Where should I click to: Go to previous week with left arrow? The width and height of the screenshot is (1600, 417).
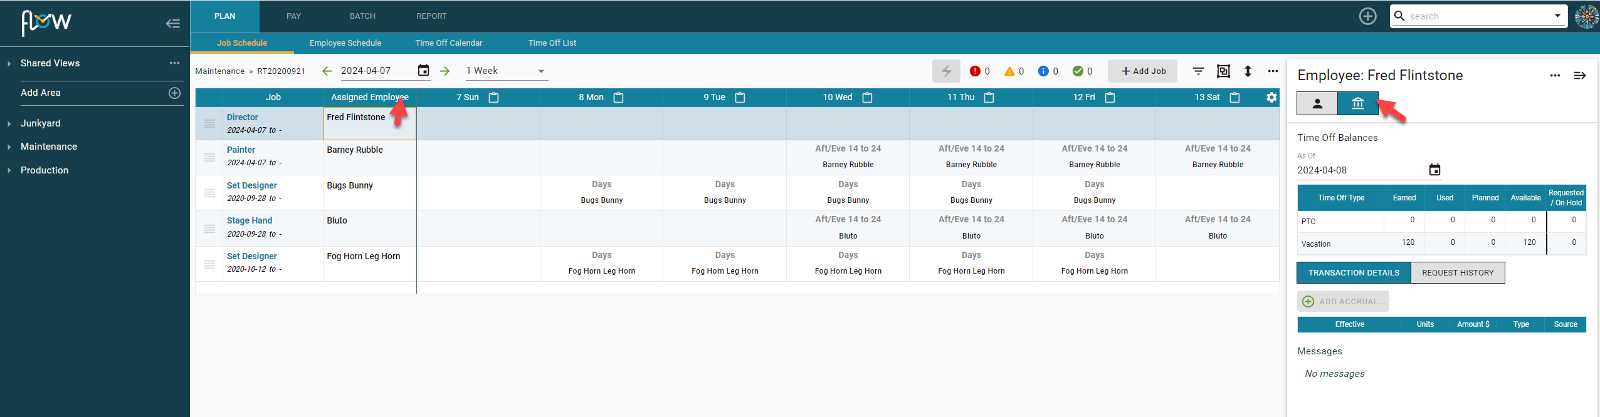(x=327, y=71)
